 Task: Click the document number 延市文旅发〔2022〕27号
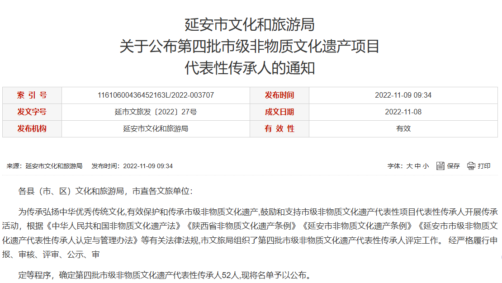156,112
